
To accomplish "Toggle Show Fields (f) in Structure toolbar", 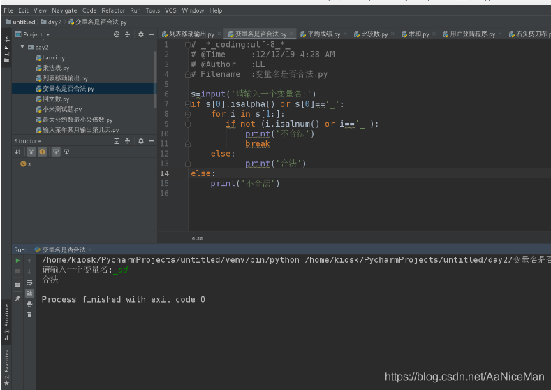I will (42, 152).
